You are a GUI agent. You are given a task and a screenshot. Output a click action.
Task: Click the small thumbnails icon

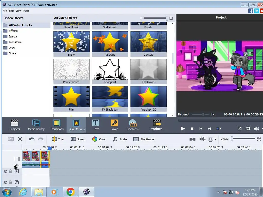(x=141, y=18)
